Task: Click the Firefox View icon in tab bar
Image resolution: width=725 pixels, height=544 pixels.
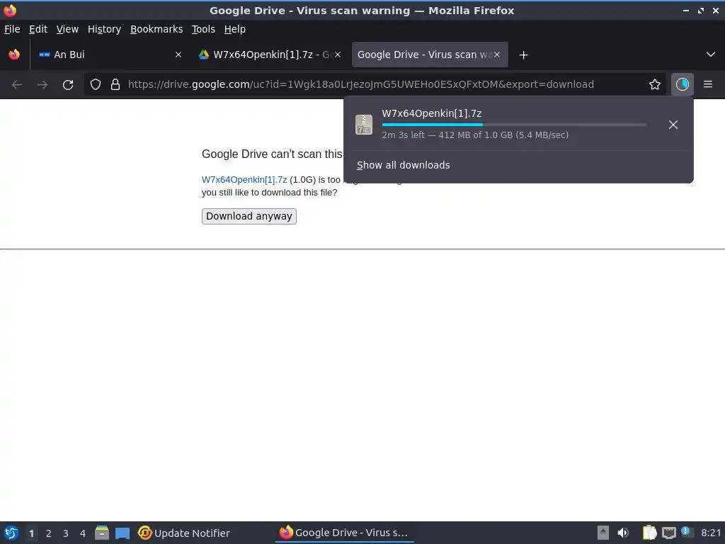Action: pos(14,55)
